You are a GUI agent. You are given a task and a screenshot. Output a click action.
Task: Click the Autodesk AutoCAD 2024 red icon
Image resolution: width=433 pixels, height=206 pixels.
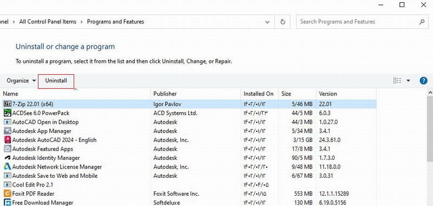click(8, 140)
